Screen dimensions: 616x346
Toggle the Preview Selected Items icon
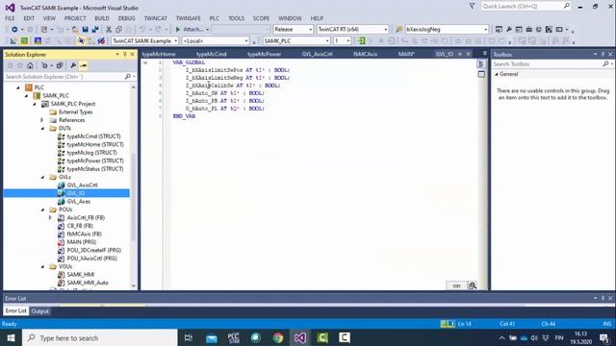click(x=84, y=65)
